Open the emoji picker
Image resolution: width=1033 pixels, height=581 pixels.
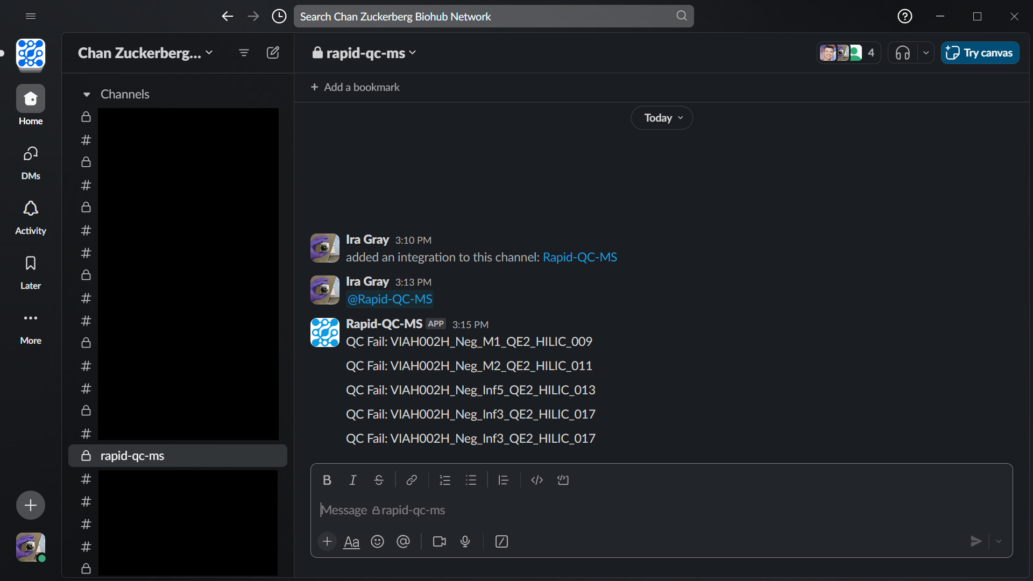pos(378,542)
